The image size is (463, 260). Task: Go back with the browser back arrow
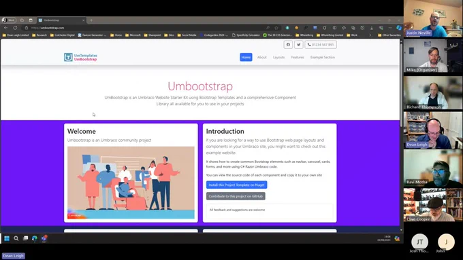pos(6,28)
